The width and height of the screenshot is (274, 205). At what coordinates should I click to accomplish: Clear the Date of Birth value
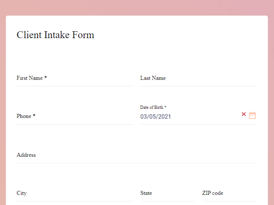coord(244,114)
